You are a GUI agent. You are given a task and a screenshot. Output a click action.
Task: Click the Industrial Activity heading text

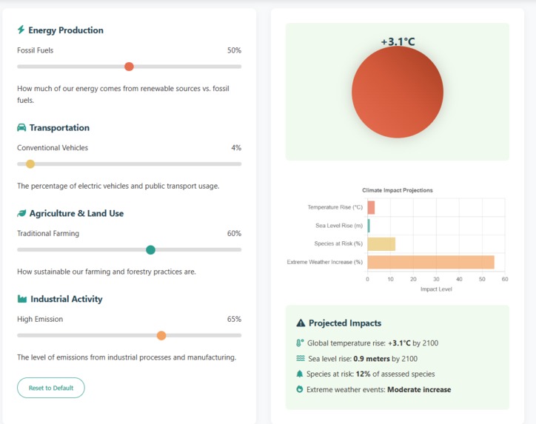click(67, 299)
